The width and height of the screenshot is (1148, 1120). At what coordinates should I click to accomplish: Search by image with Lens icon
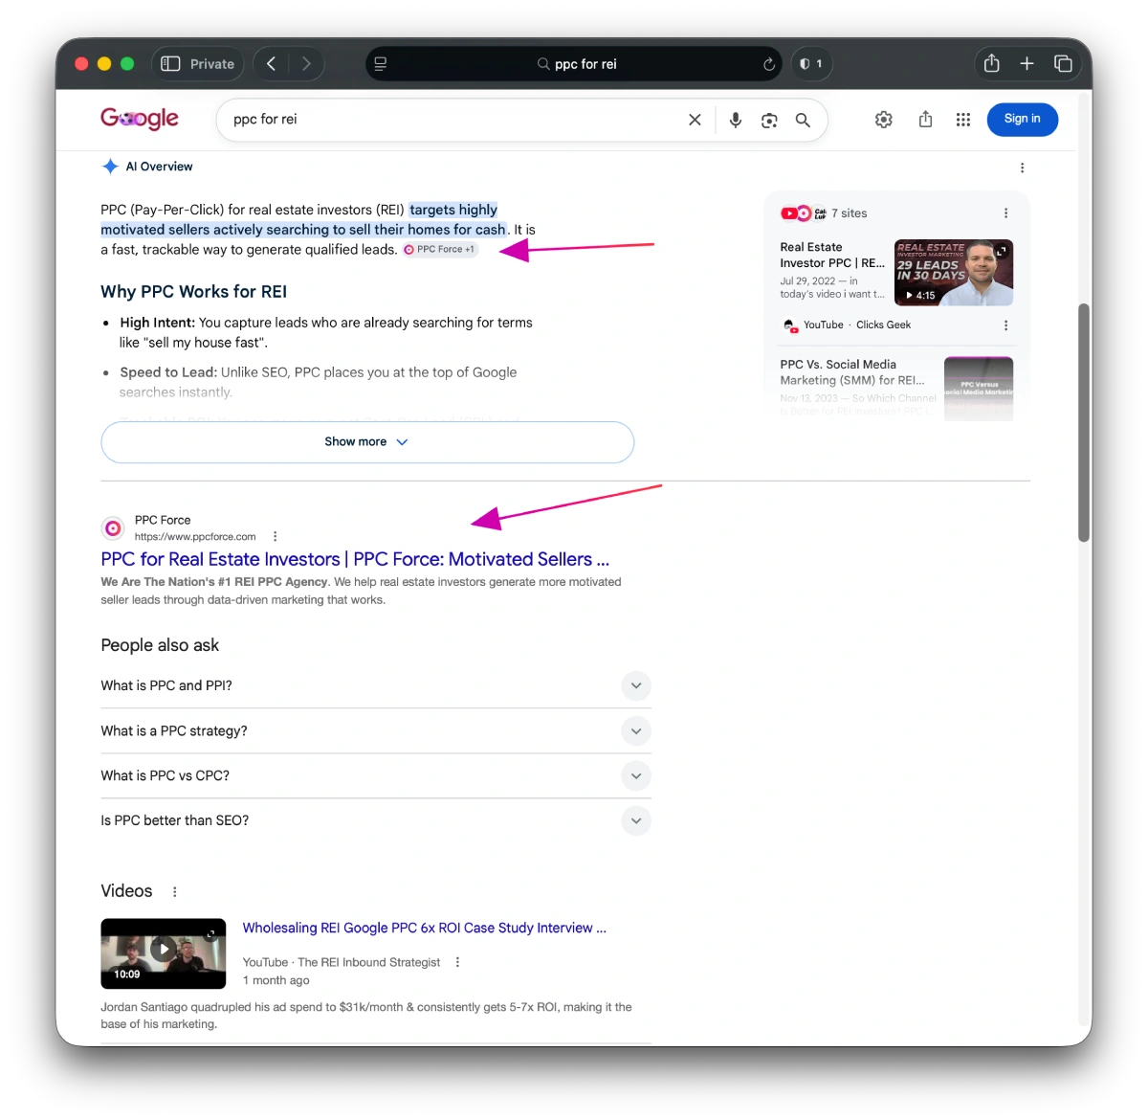(769, 120)
